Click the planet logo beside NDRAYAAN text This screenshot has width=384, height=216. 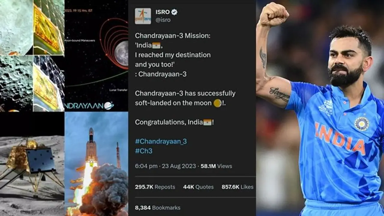(109, 105)
